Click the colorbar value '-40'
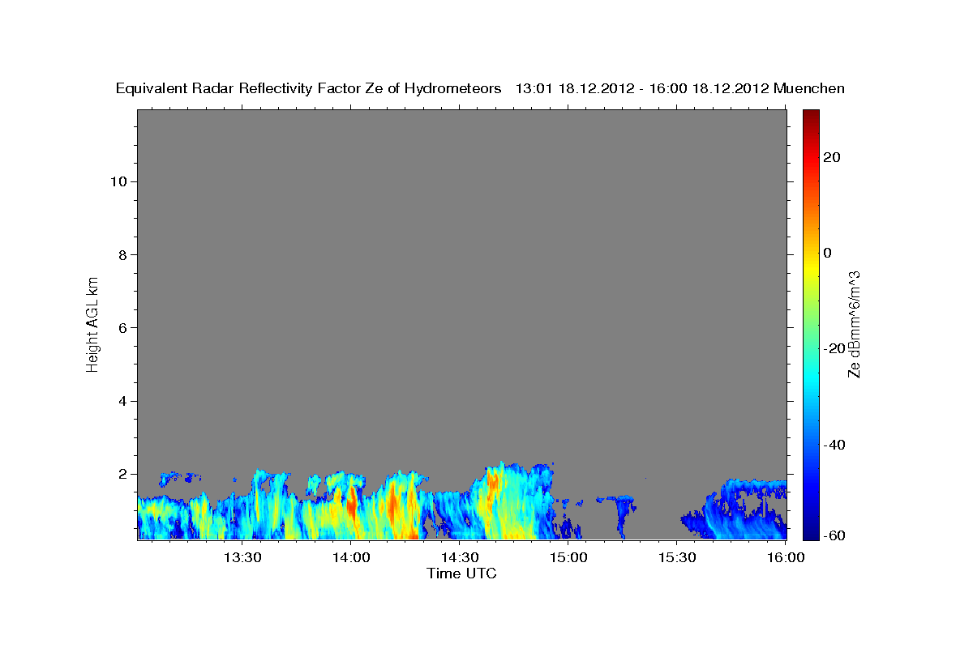 click(833, 445)
